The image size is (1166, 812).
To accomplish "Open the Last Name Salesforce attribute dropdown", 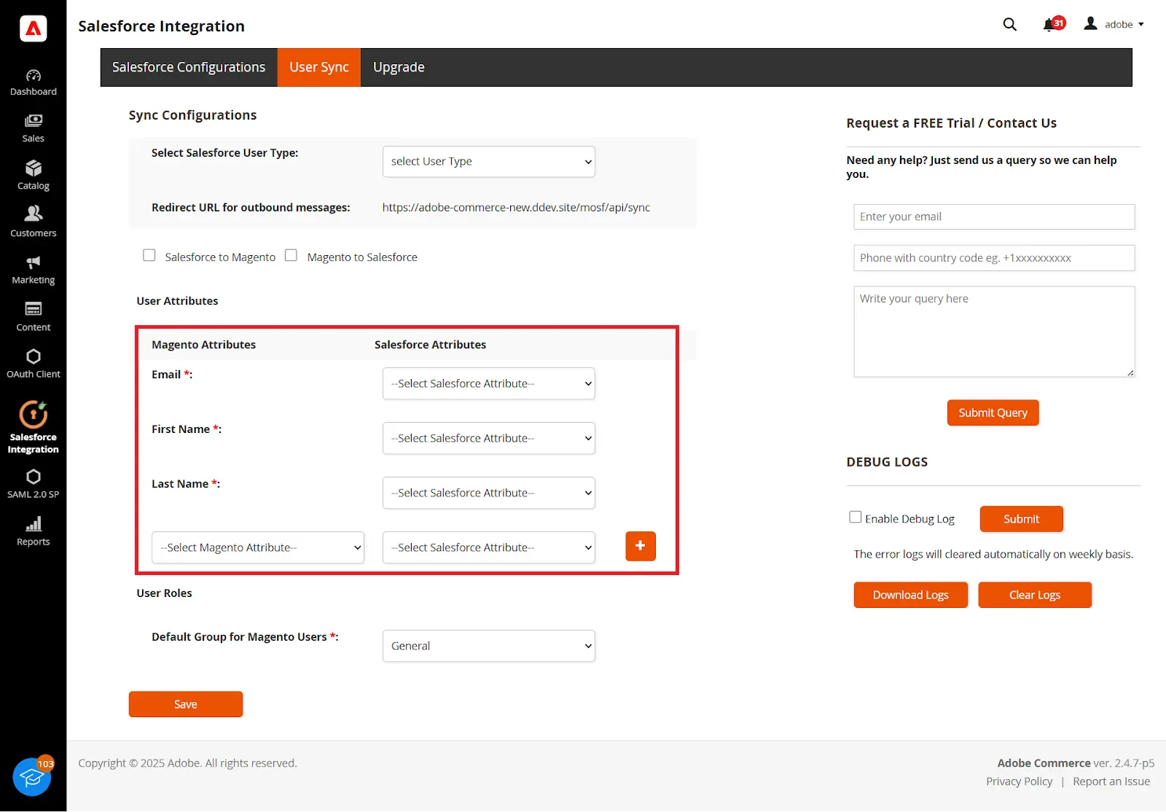I will (489, 493).
